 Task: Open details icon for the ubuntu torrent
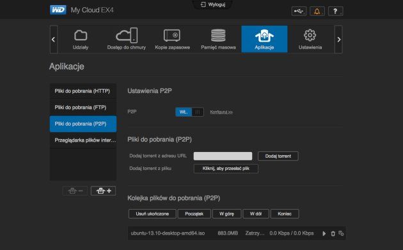click(x=341, y=233)
